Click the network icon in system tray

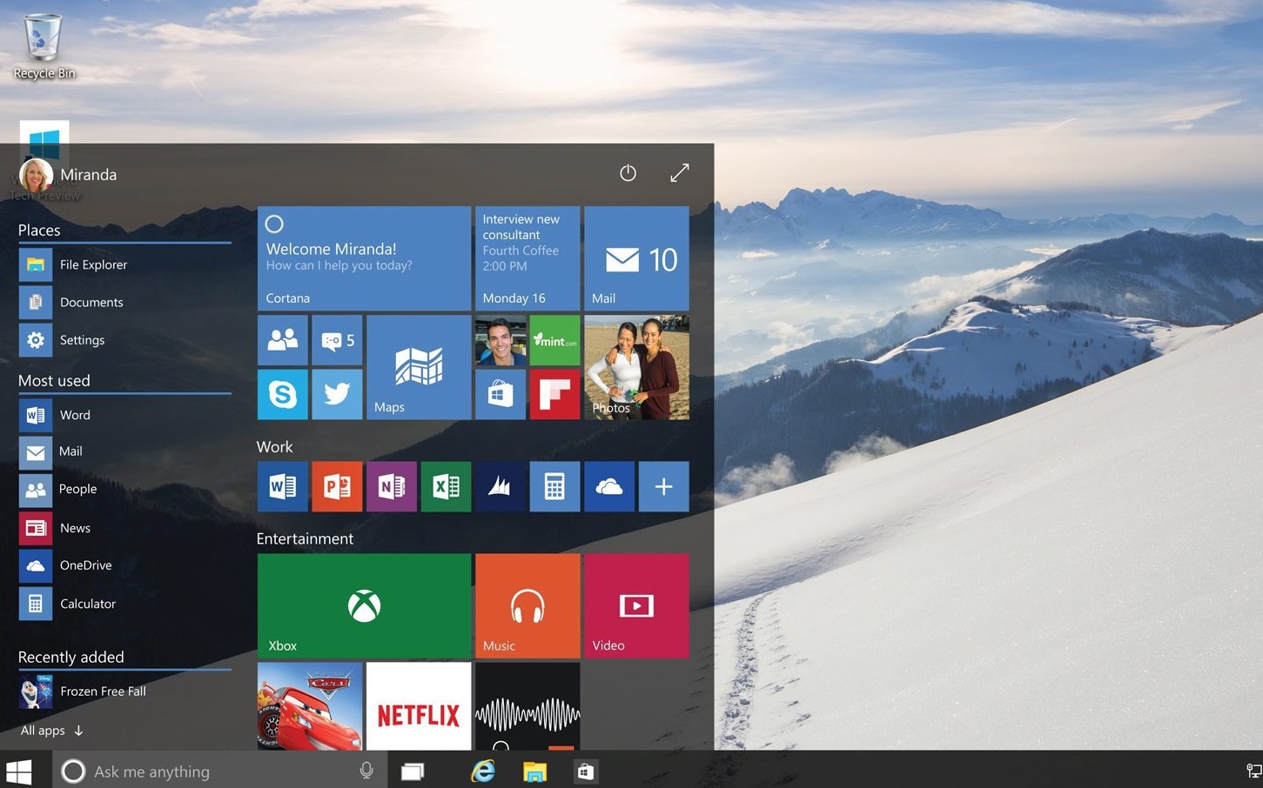tap(1253, 771)
